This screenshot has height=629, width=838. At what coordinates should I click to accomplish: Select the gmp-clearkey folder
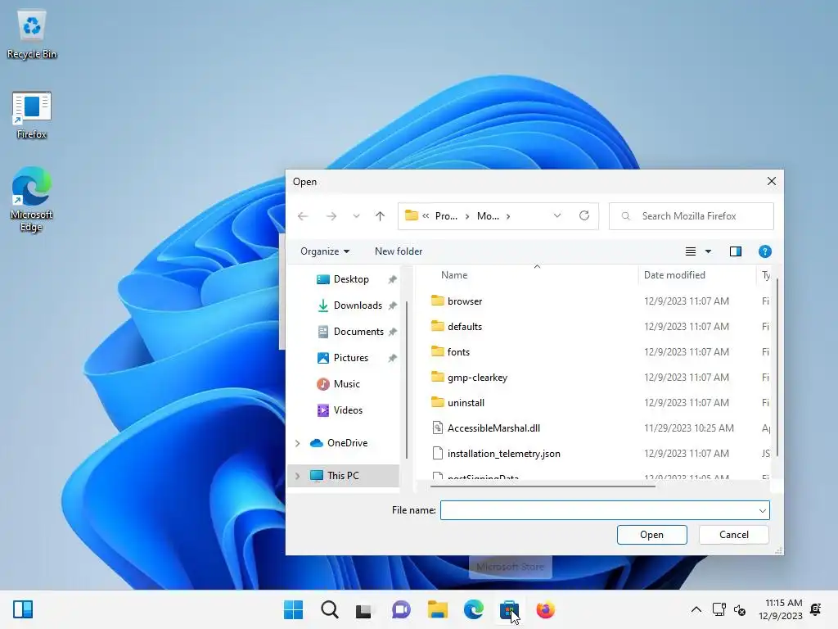tap(477, 377)
